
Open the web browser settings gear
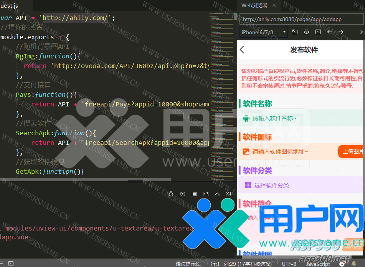coord(306,32)
